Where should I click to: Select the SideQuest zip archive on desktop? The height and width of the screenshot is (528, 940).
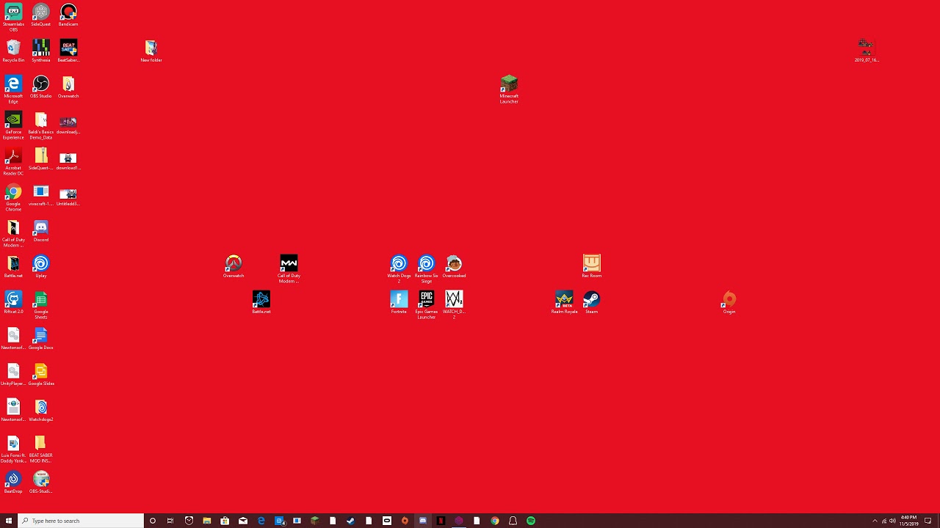pyautogui.click(x=41, y=158)
